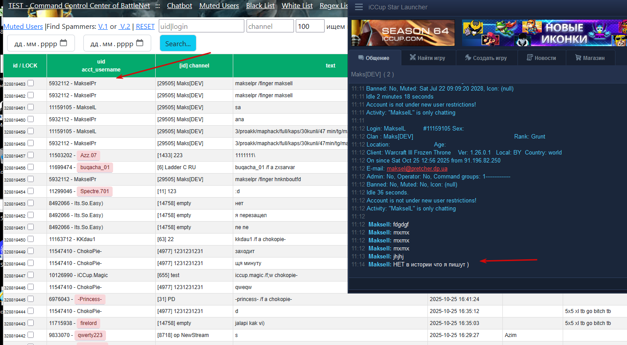Select the '[8718] op NewStream' channel cell

[x=194, y=335]
